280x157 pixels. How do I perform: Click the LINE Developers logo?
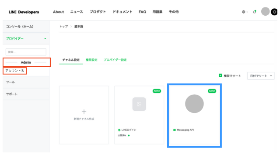point(24,12)
